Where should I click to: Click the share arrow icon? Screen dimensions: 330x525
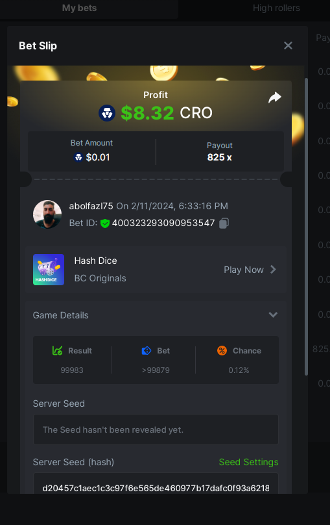[x=274, y=97]
